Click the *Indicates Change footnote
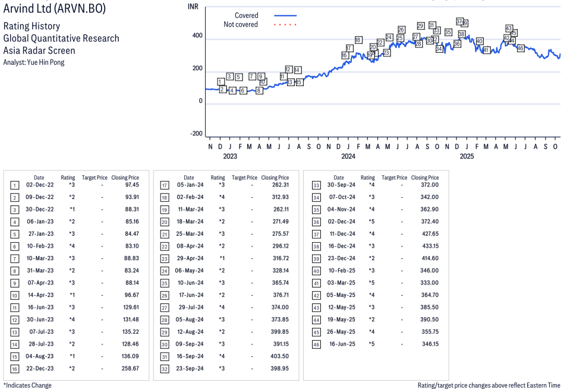Image resolution: width=567 pixels, height=389 pixels. pos(27,385)
